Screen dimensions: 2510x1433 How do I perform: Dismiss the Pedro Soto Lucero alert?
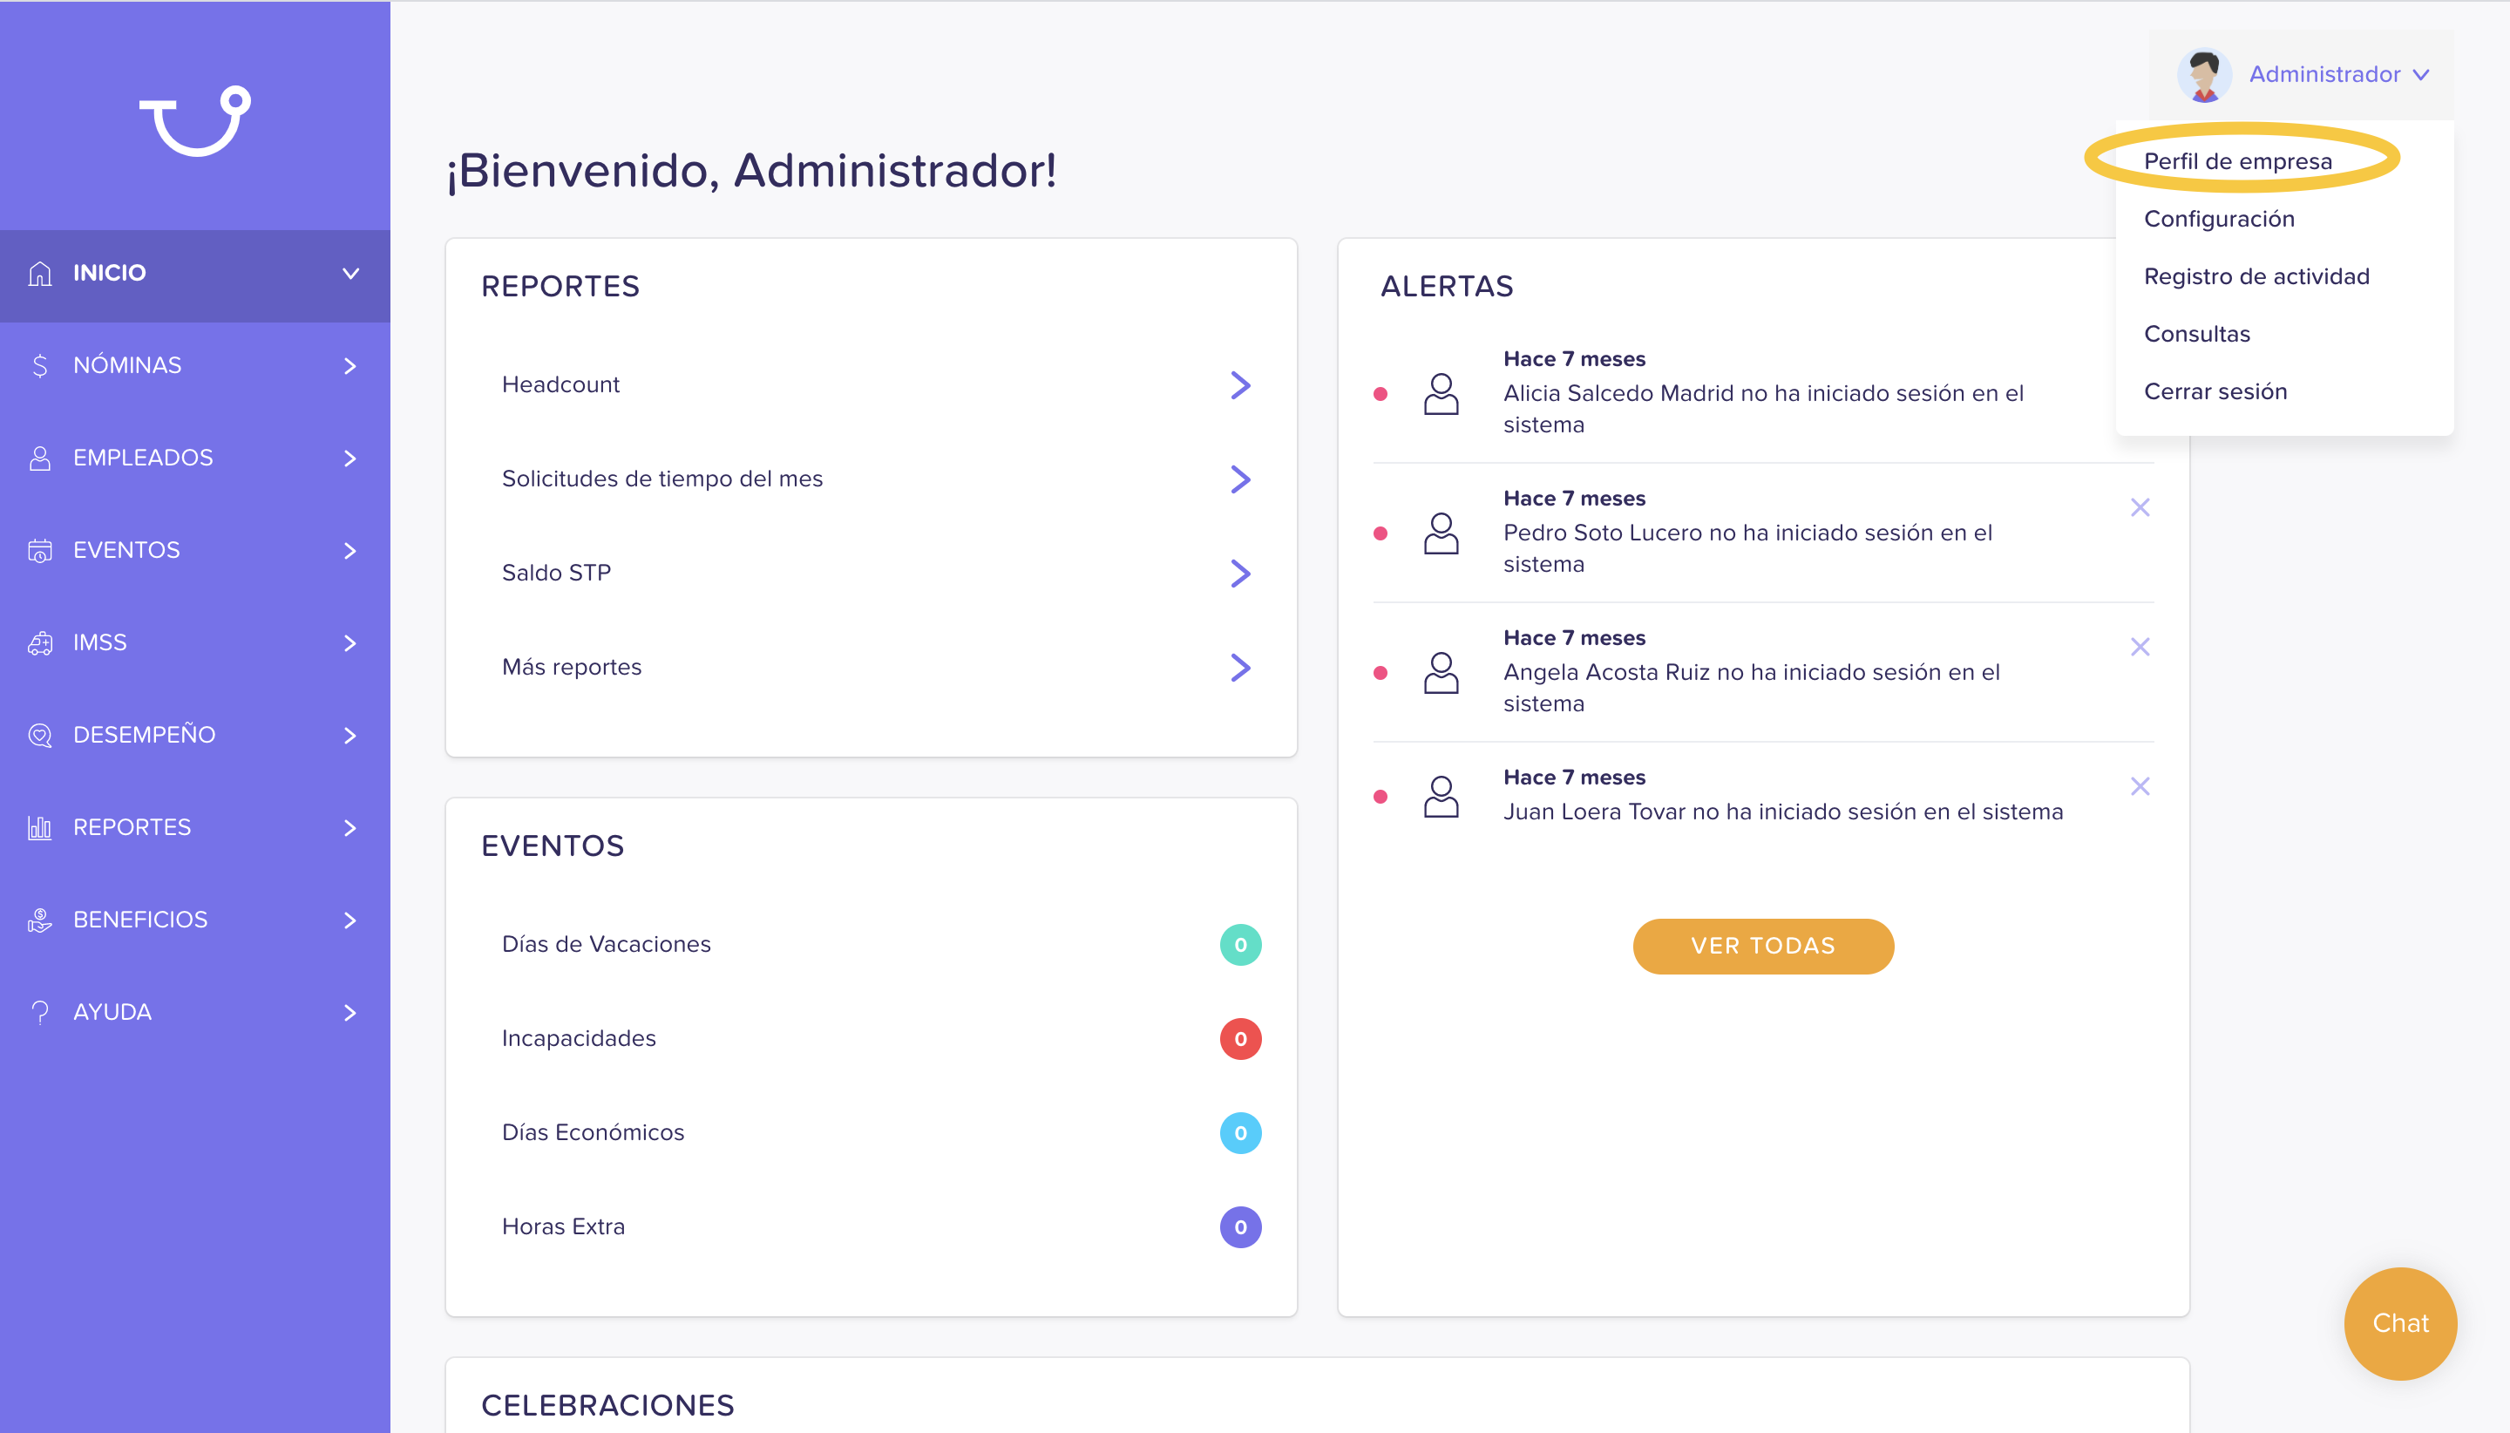pyautogui.click(x=2140, y=508)
